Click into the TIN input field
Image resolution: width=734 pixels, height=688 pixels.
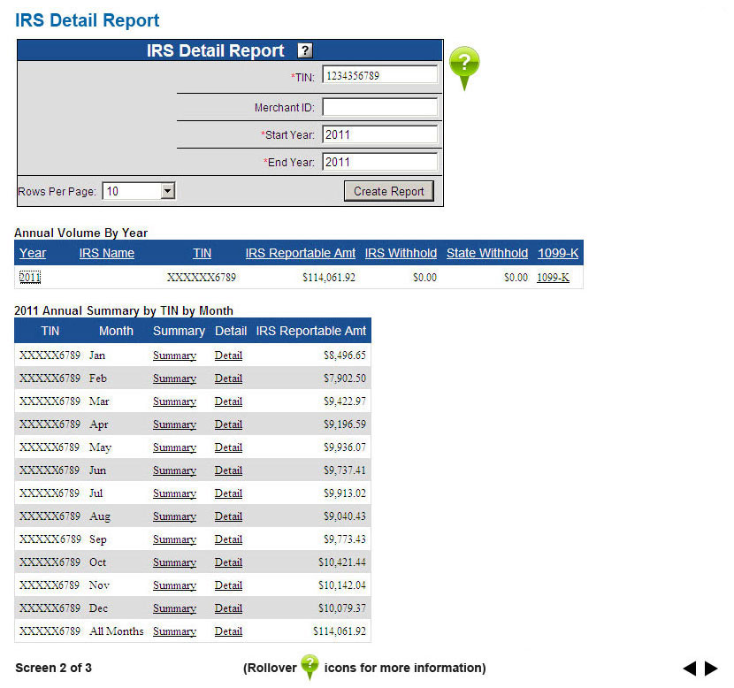pyautogui.click(x=379, y=76)
